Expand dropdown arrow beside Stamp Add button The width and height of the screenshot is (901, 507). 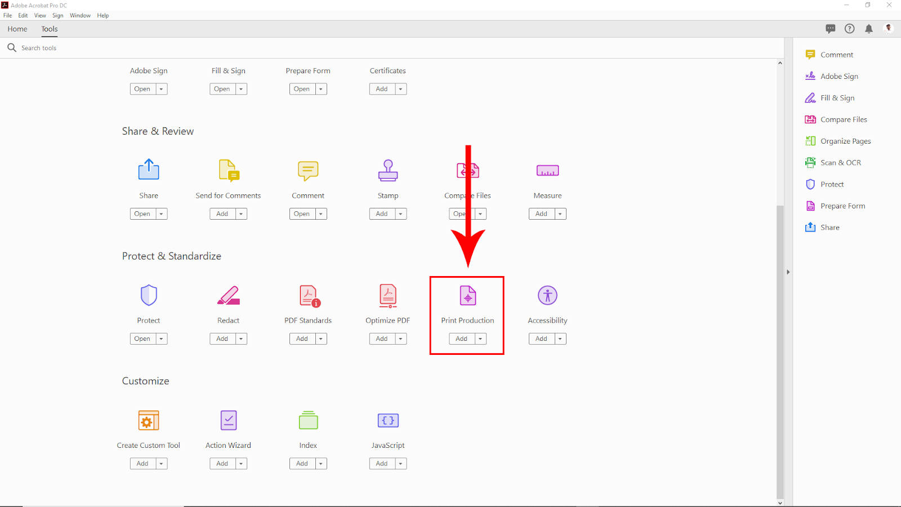click(x=401, y=214)
